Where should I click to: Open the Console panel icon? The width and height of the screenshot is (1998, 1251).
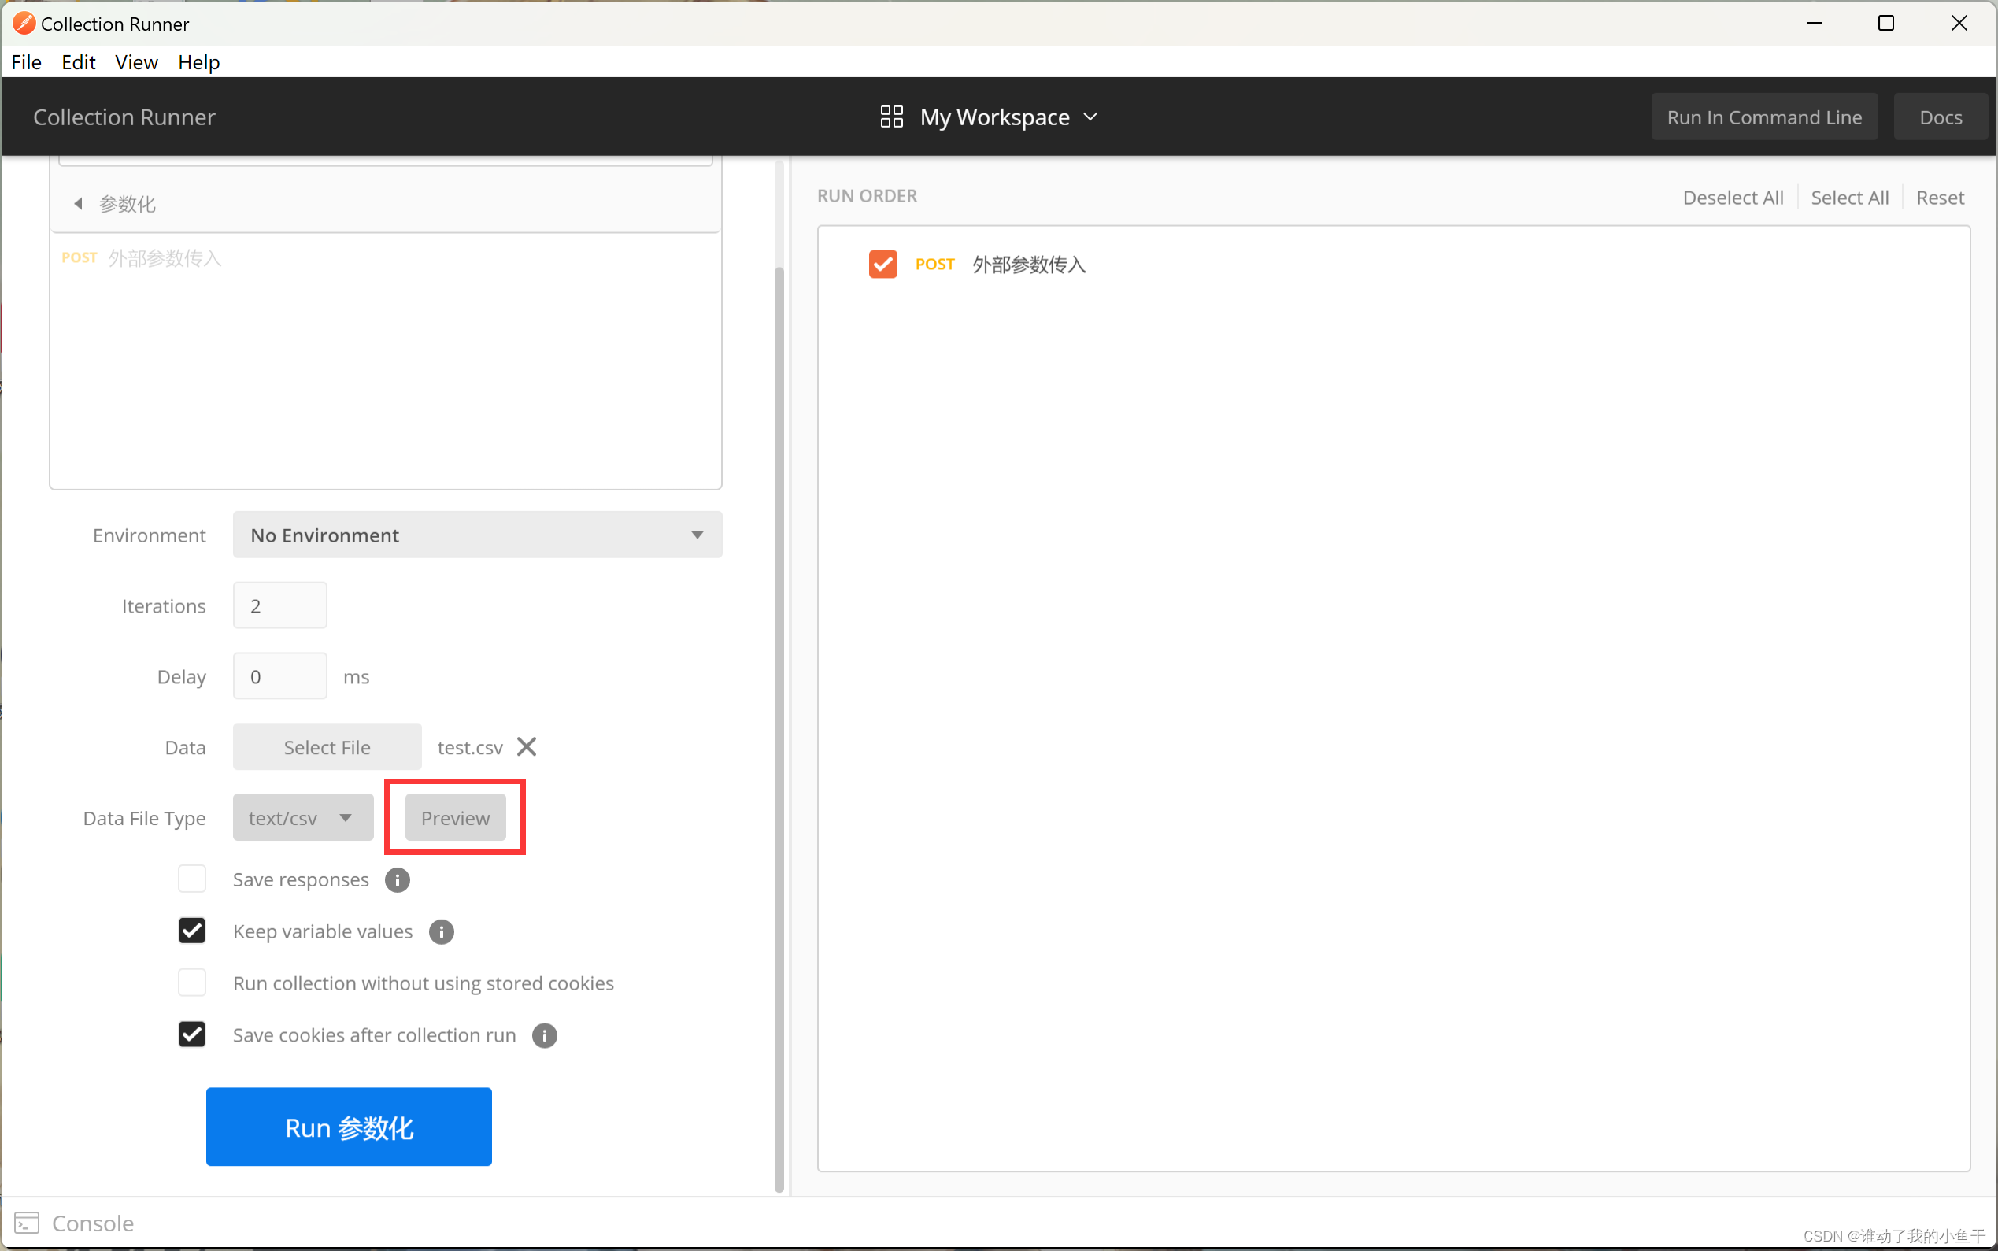(x=27, y=1222)
